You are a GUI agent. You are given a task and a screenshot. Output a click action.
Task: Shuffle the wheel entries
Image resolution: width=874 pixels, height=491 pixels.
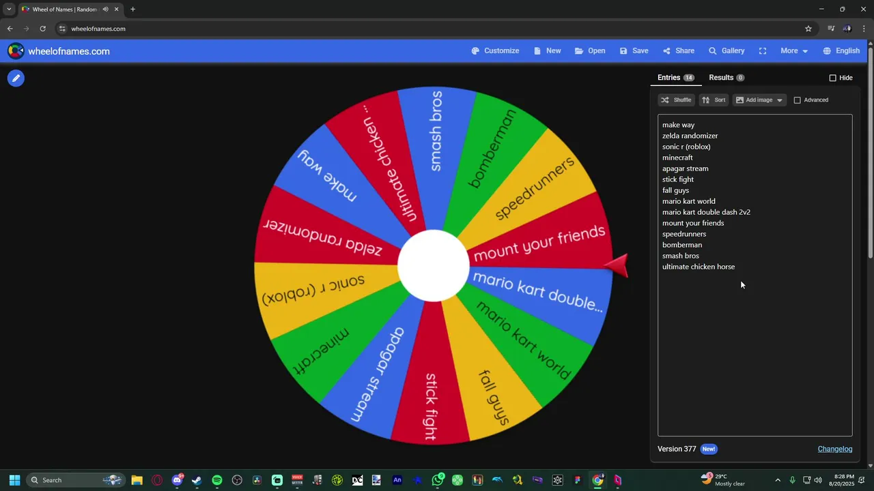676,100
